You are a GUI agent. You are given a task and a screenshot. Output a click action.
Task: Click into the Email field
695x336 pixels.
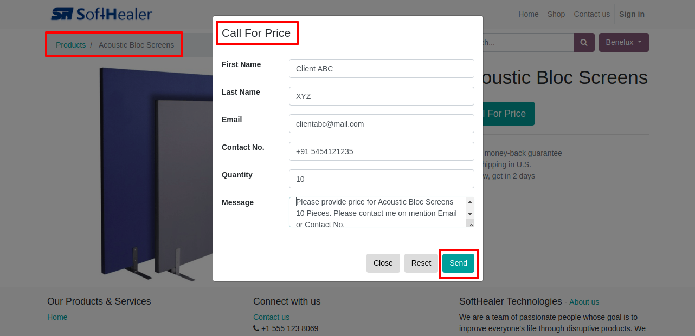(382, 124)
